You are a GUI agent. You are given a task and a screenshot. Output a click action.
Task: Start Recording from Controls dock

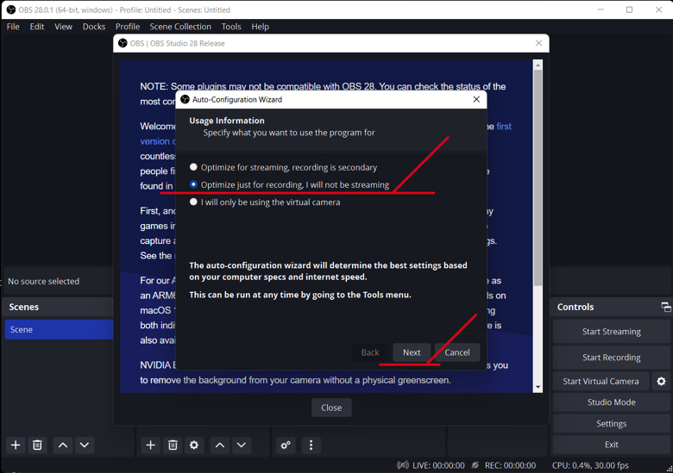[611, 358]
